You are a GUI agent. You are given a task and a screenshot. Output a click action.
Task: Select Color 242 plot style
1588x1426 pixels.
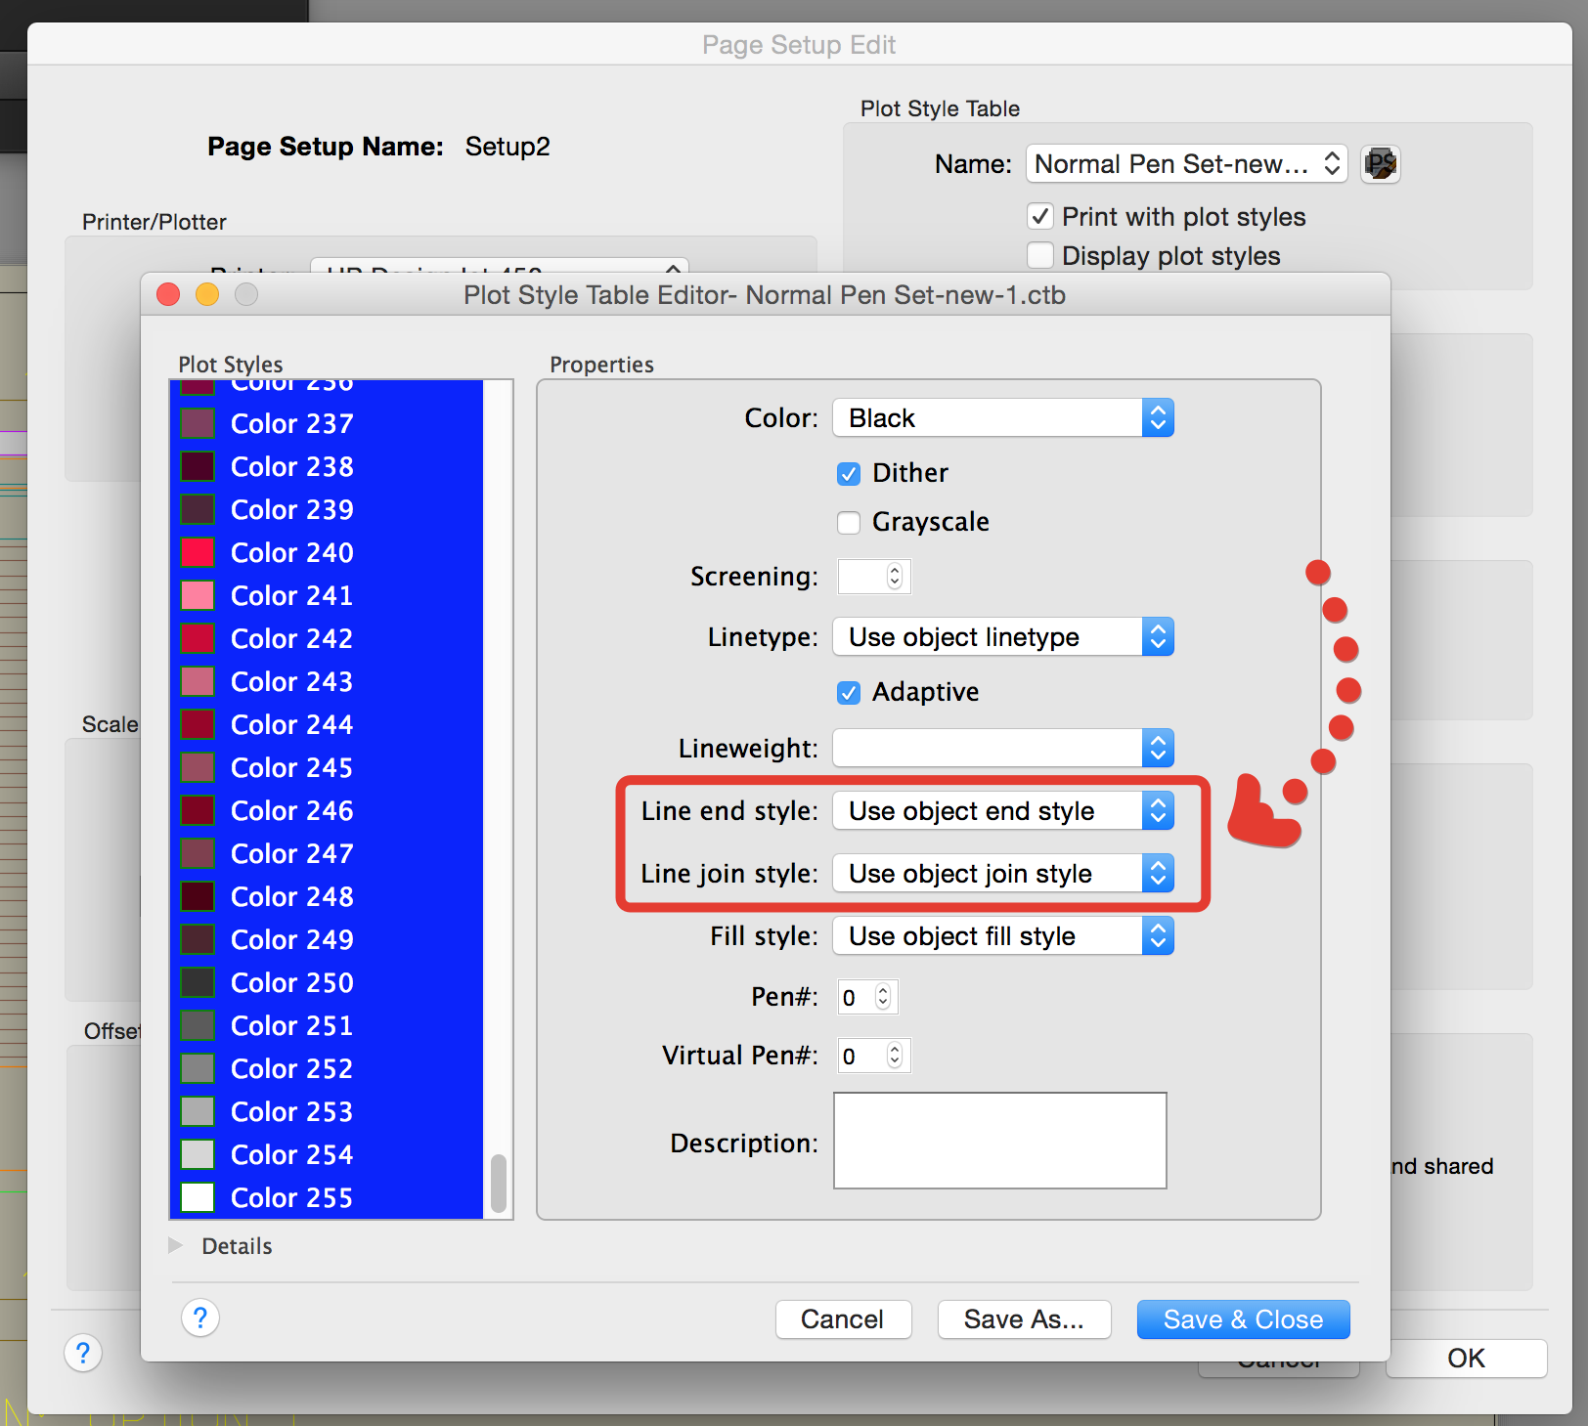327,639
